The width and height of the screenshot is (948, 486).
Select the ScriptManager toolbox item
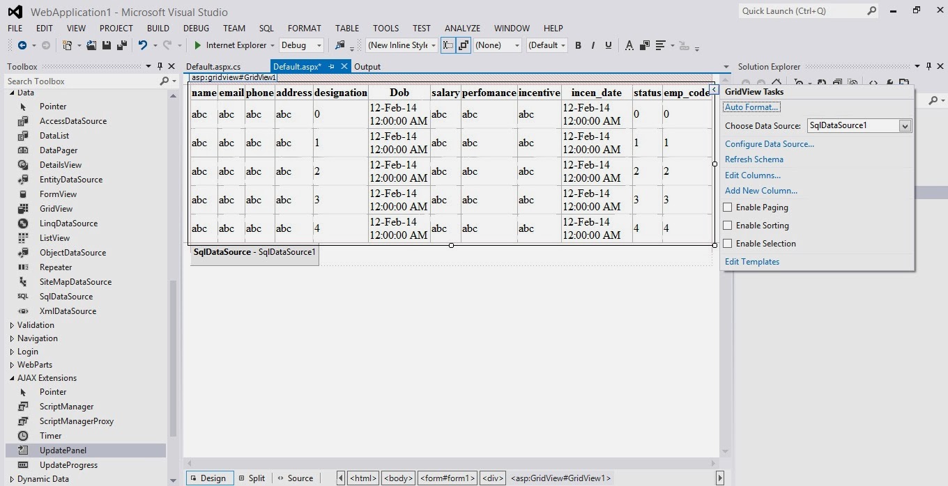(x=66, y=407)
